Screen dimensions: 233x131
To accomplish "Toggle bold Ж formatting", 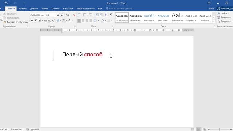I will pos(32,21).
